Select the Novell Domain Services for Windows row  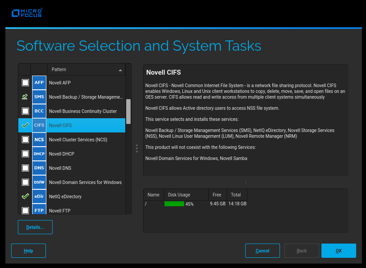point(85,182)
